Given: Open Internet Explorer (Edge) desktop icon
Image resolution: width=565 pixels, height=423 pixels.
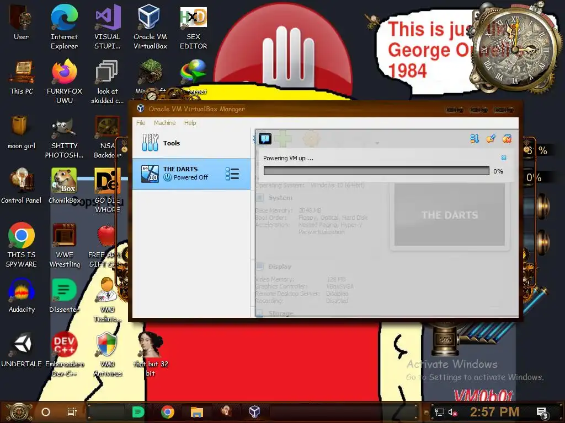Looking at the screenshot, I should pyautogui.click(x=64, y=28).
